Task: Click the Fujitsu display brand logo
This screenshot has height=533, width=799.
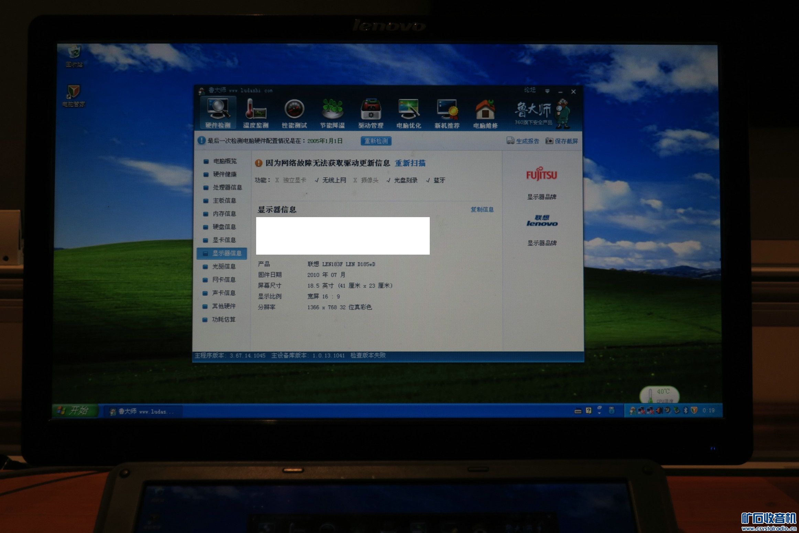Action: click(541, 174)
